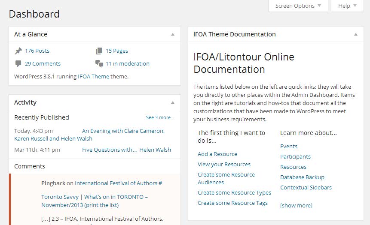Click the 'Today, 4:43 pm' timestamp

click(34, 131)
